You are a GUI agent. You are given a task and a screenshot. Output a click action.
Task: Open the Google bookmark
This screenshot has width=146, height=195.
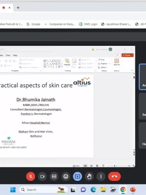tap(33, 24)
